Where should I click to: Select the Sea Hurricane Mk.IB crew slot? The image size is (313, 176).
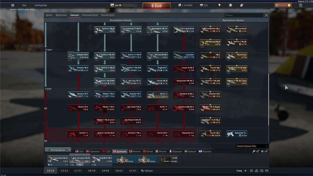click(80, 159)
